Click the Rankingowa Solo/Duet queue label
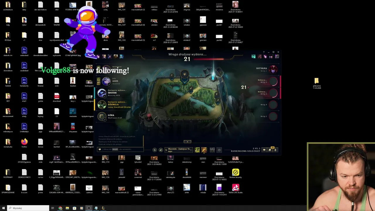 tap(245, 151)
